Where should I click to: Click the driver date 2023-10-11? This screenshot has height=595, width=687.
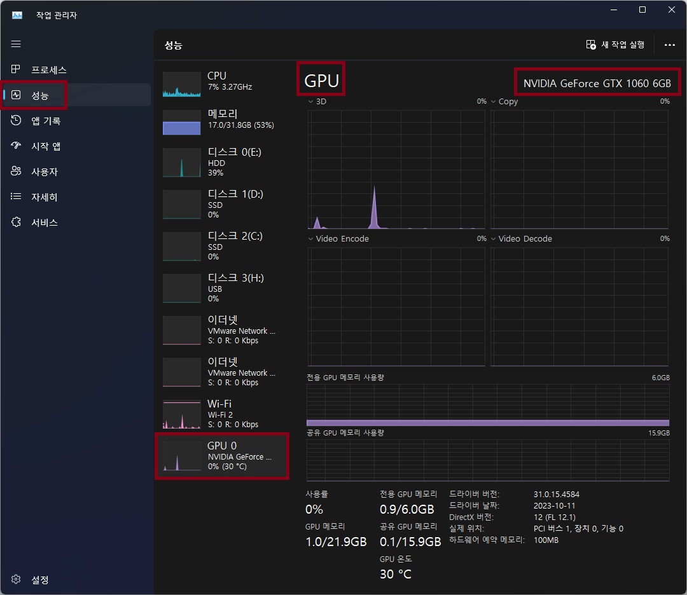(x=554, y=505)
